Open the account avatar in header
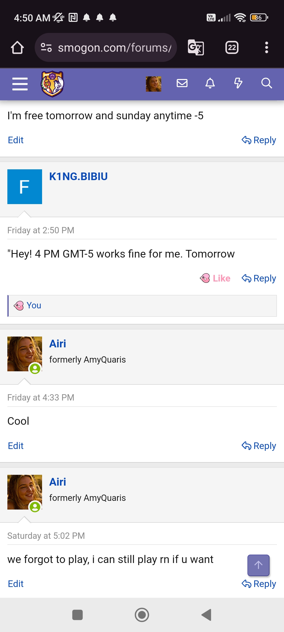 pyautogui.click(x=154, y=84)
